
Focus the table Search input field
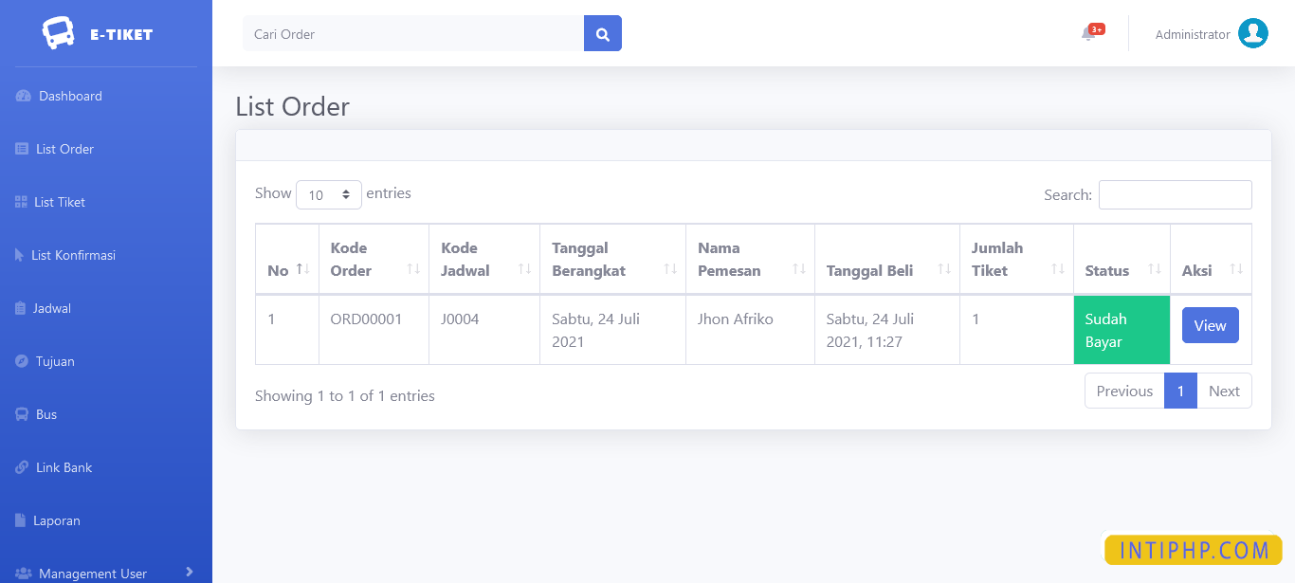1175,194
